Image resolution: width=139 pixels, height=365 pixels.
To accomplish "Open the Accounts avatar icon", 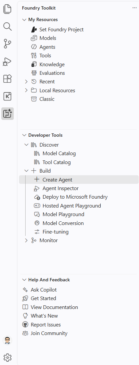I will 8,341.
